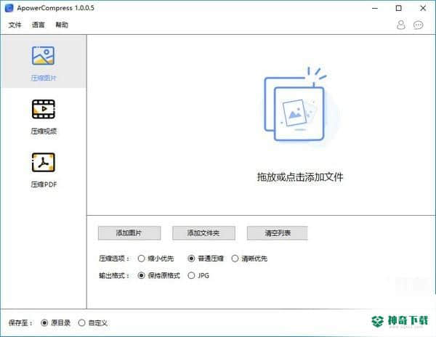
Task: Select the 缩小优先 compression option
Action: (x=156, y=259)
